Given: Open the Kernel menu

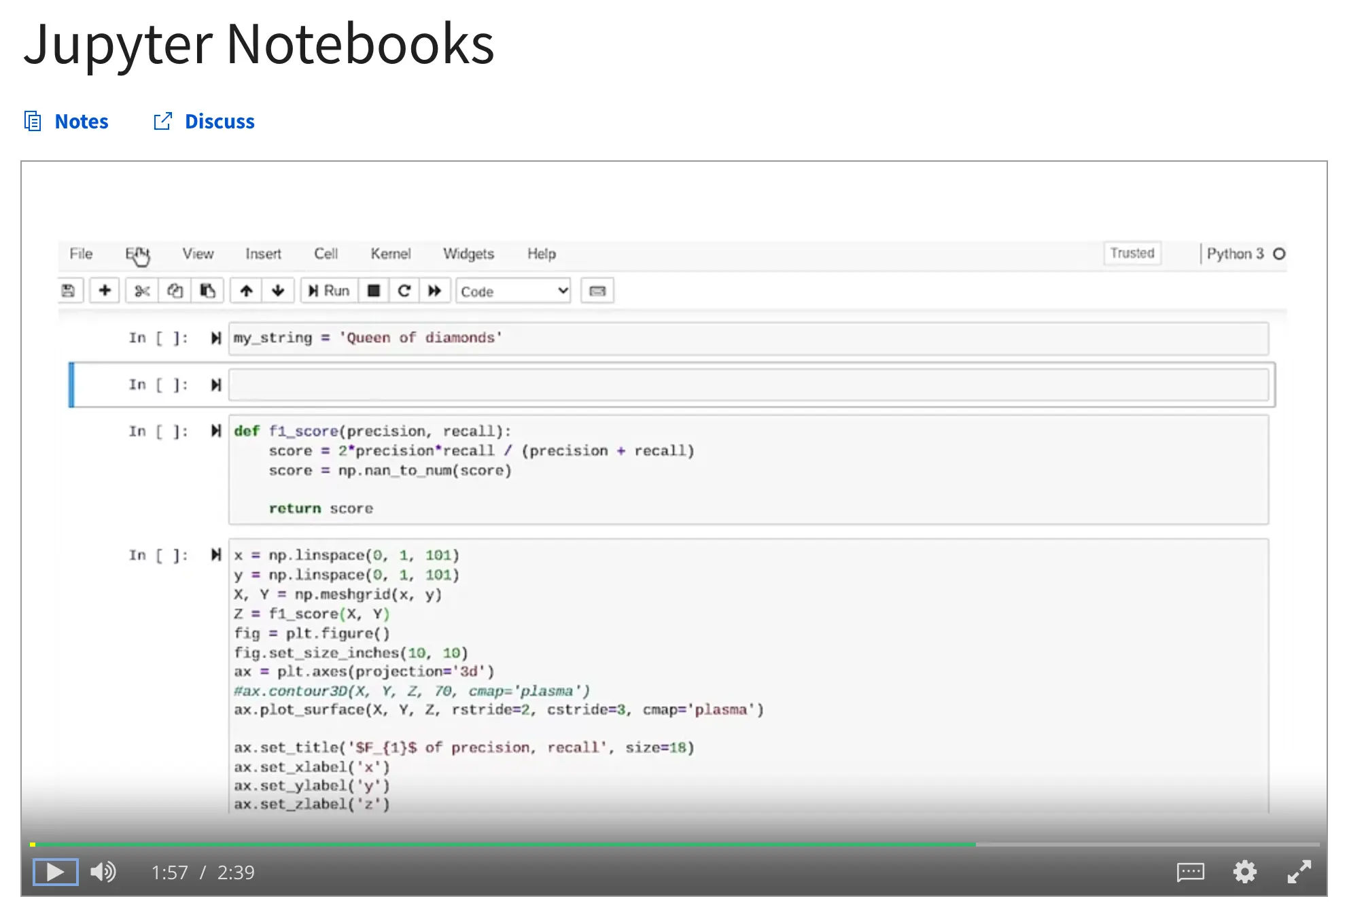Looking at the screenshot, I should [x=390, y=253].
